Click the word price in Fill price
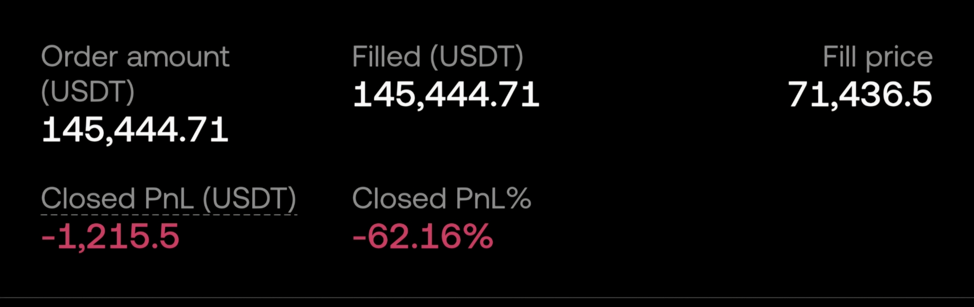Screen dimensions: 974x307 (899, 58)
